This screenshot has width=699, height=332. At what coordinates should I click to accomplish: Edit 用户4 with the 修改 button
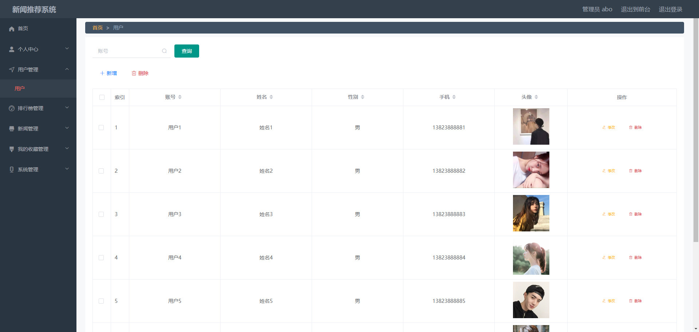(x=609, y=258)
